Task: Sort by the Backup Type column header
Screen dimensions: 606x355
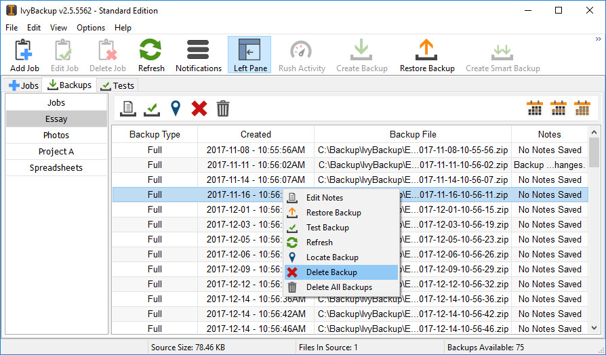Action: [155, 134]
